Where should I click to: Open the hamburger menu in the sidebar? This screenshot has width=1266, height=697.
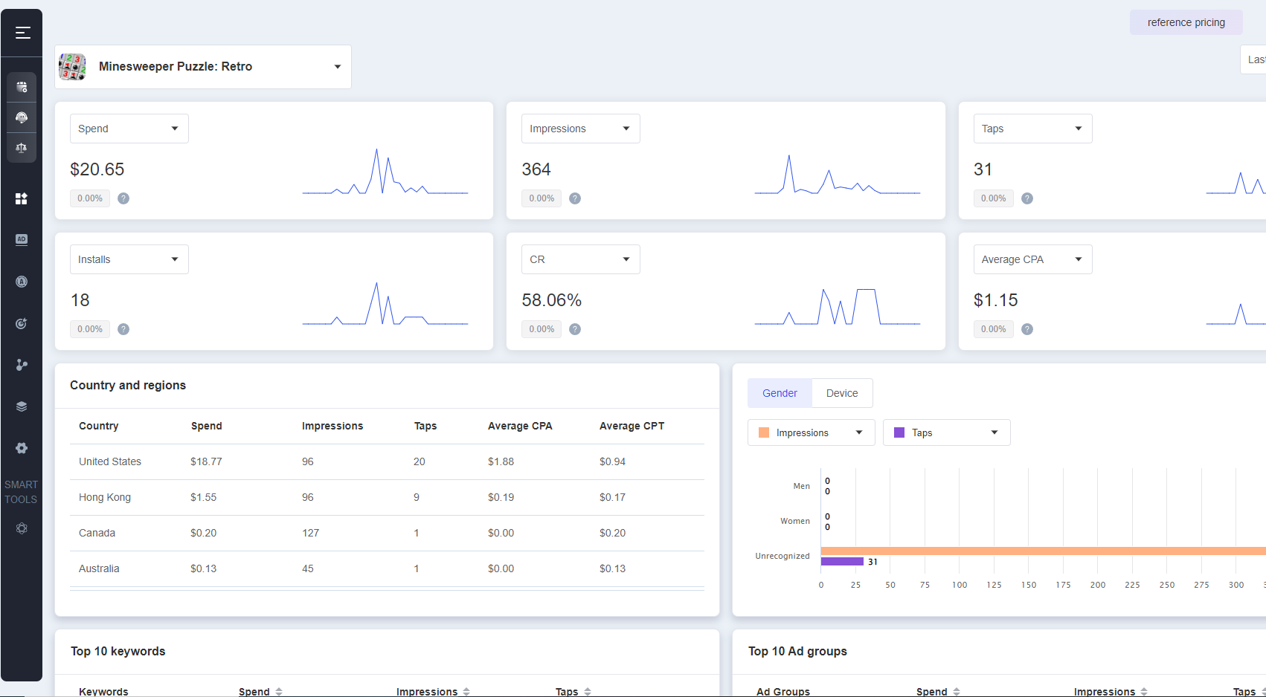coord(22,33)
